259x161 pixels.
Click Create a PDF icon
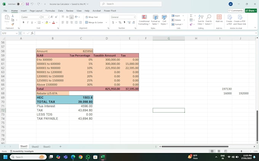point(229,20)
